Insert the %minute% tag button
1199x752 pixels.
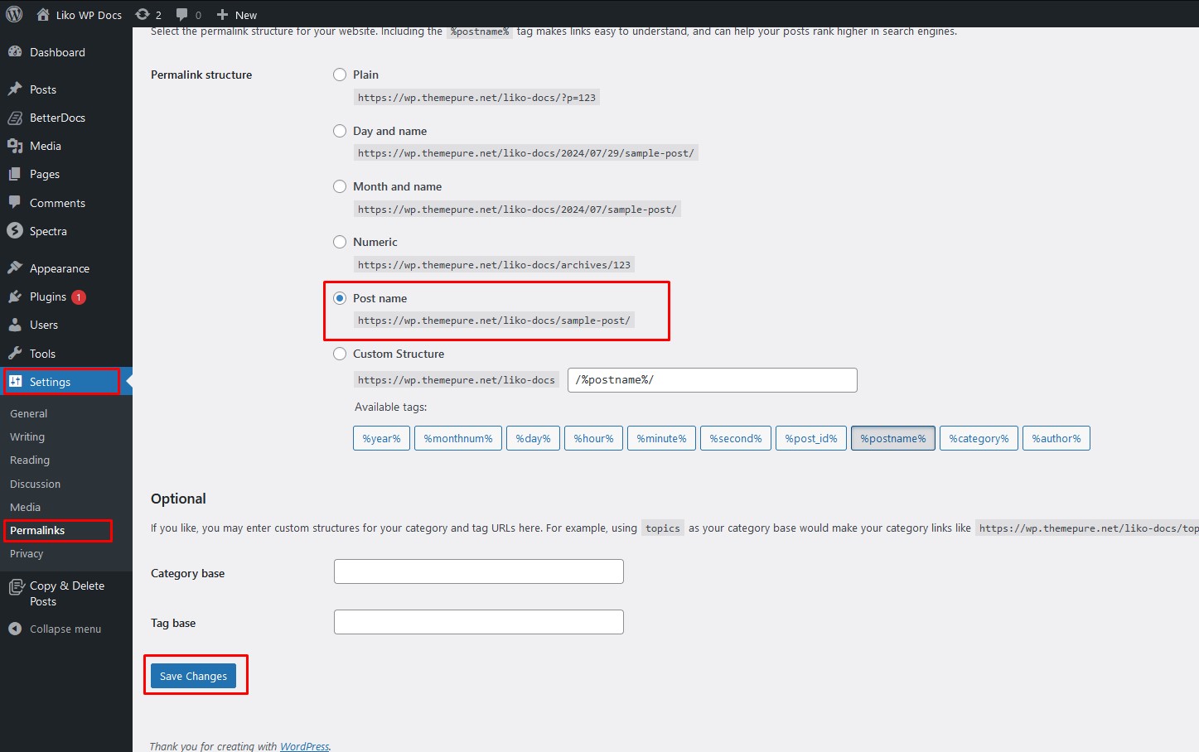(661, 438)
